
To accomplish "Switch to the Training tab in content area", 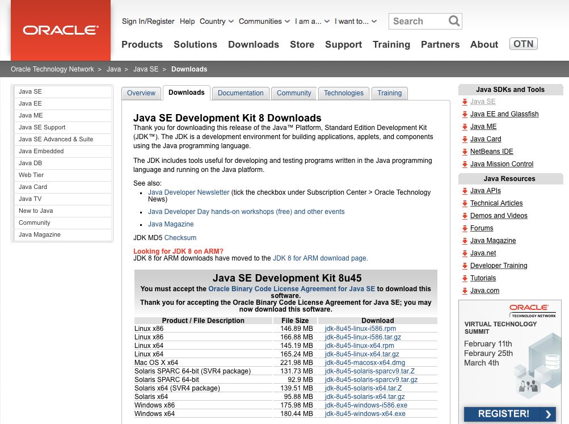I will click(x=389, y=93).
